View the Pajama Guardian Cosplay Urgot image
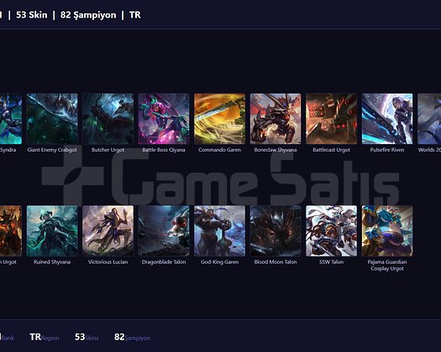Screen dimensions: 441x352 click(387, 230)
